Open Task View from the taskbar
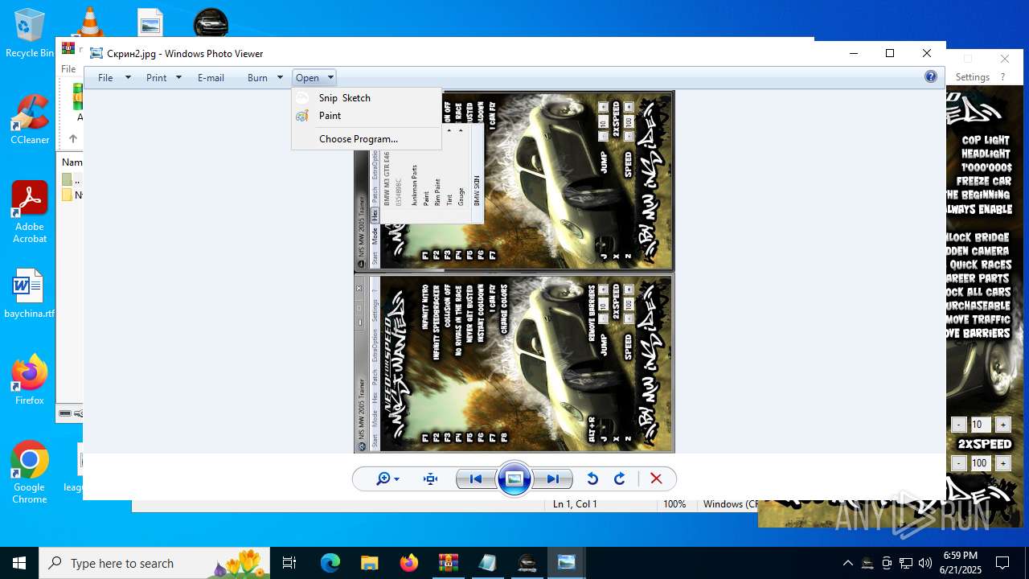 click(x=289, y=563)
